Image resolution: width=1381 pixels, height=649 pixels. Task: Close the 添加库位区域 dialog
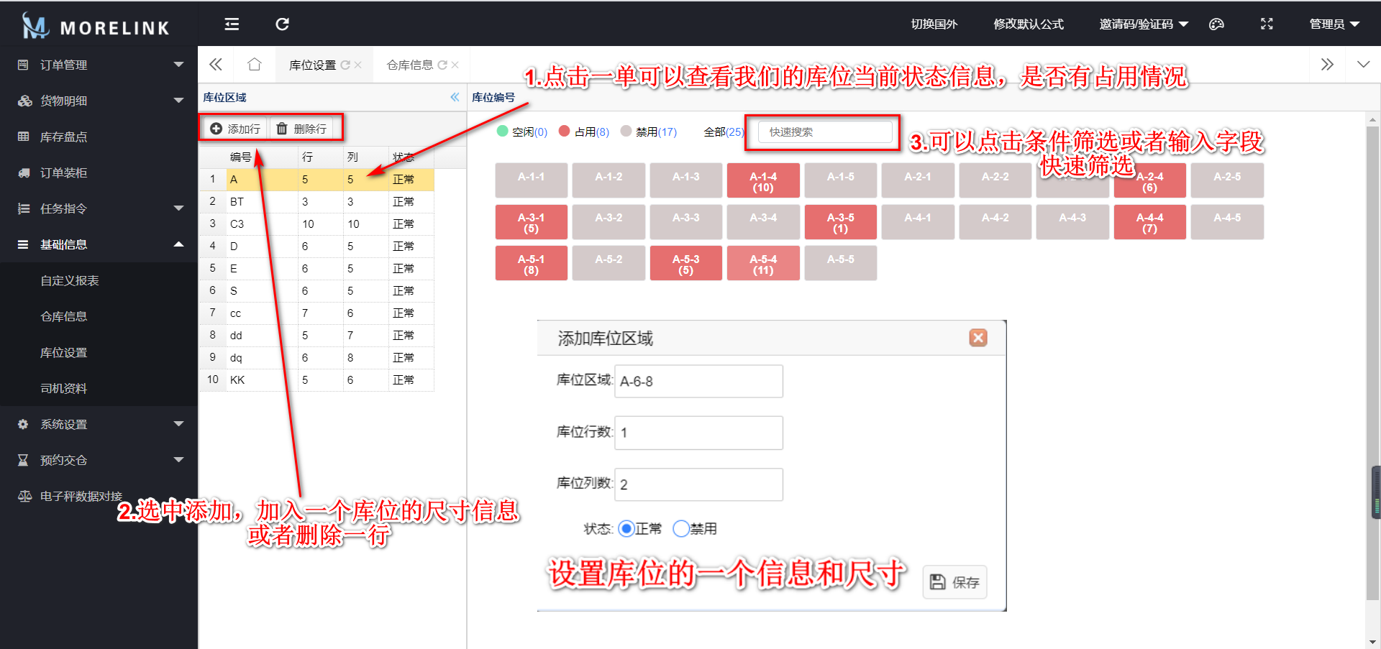click(x=978, y=338)
